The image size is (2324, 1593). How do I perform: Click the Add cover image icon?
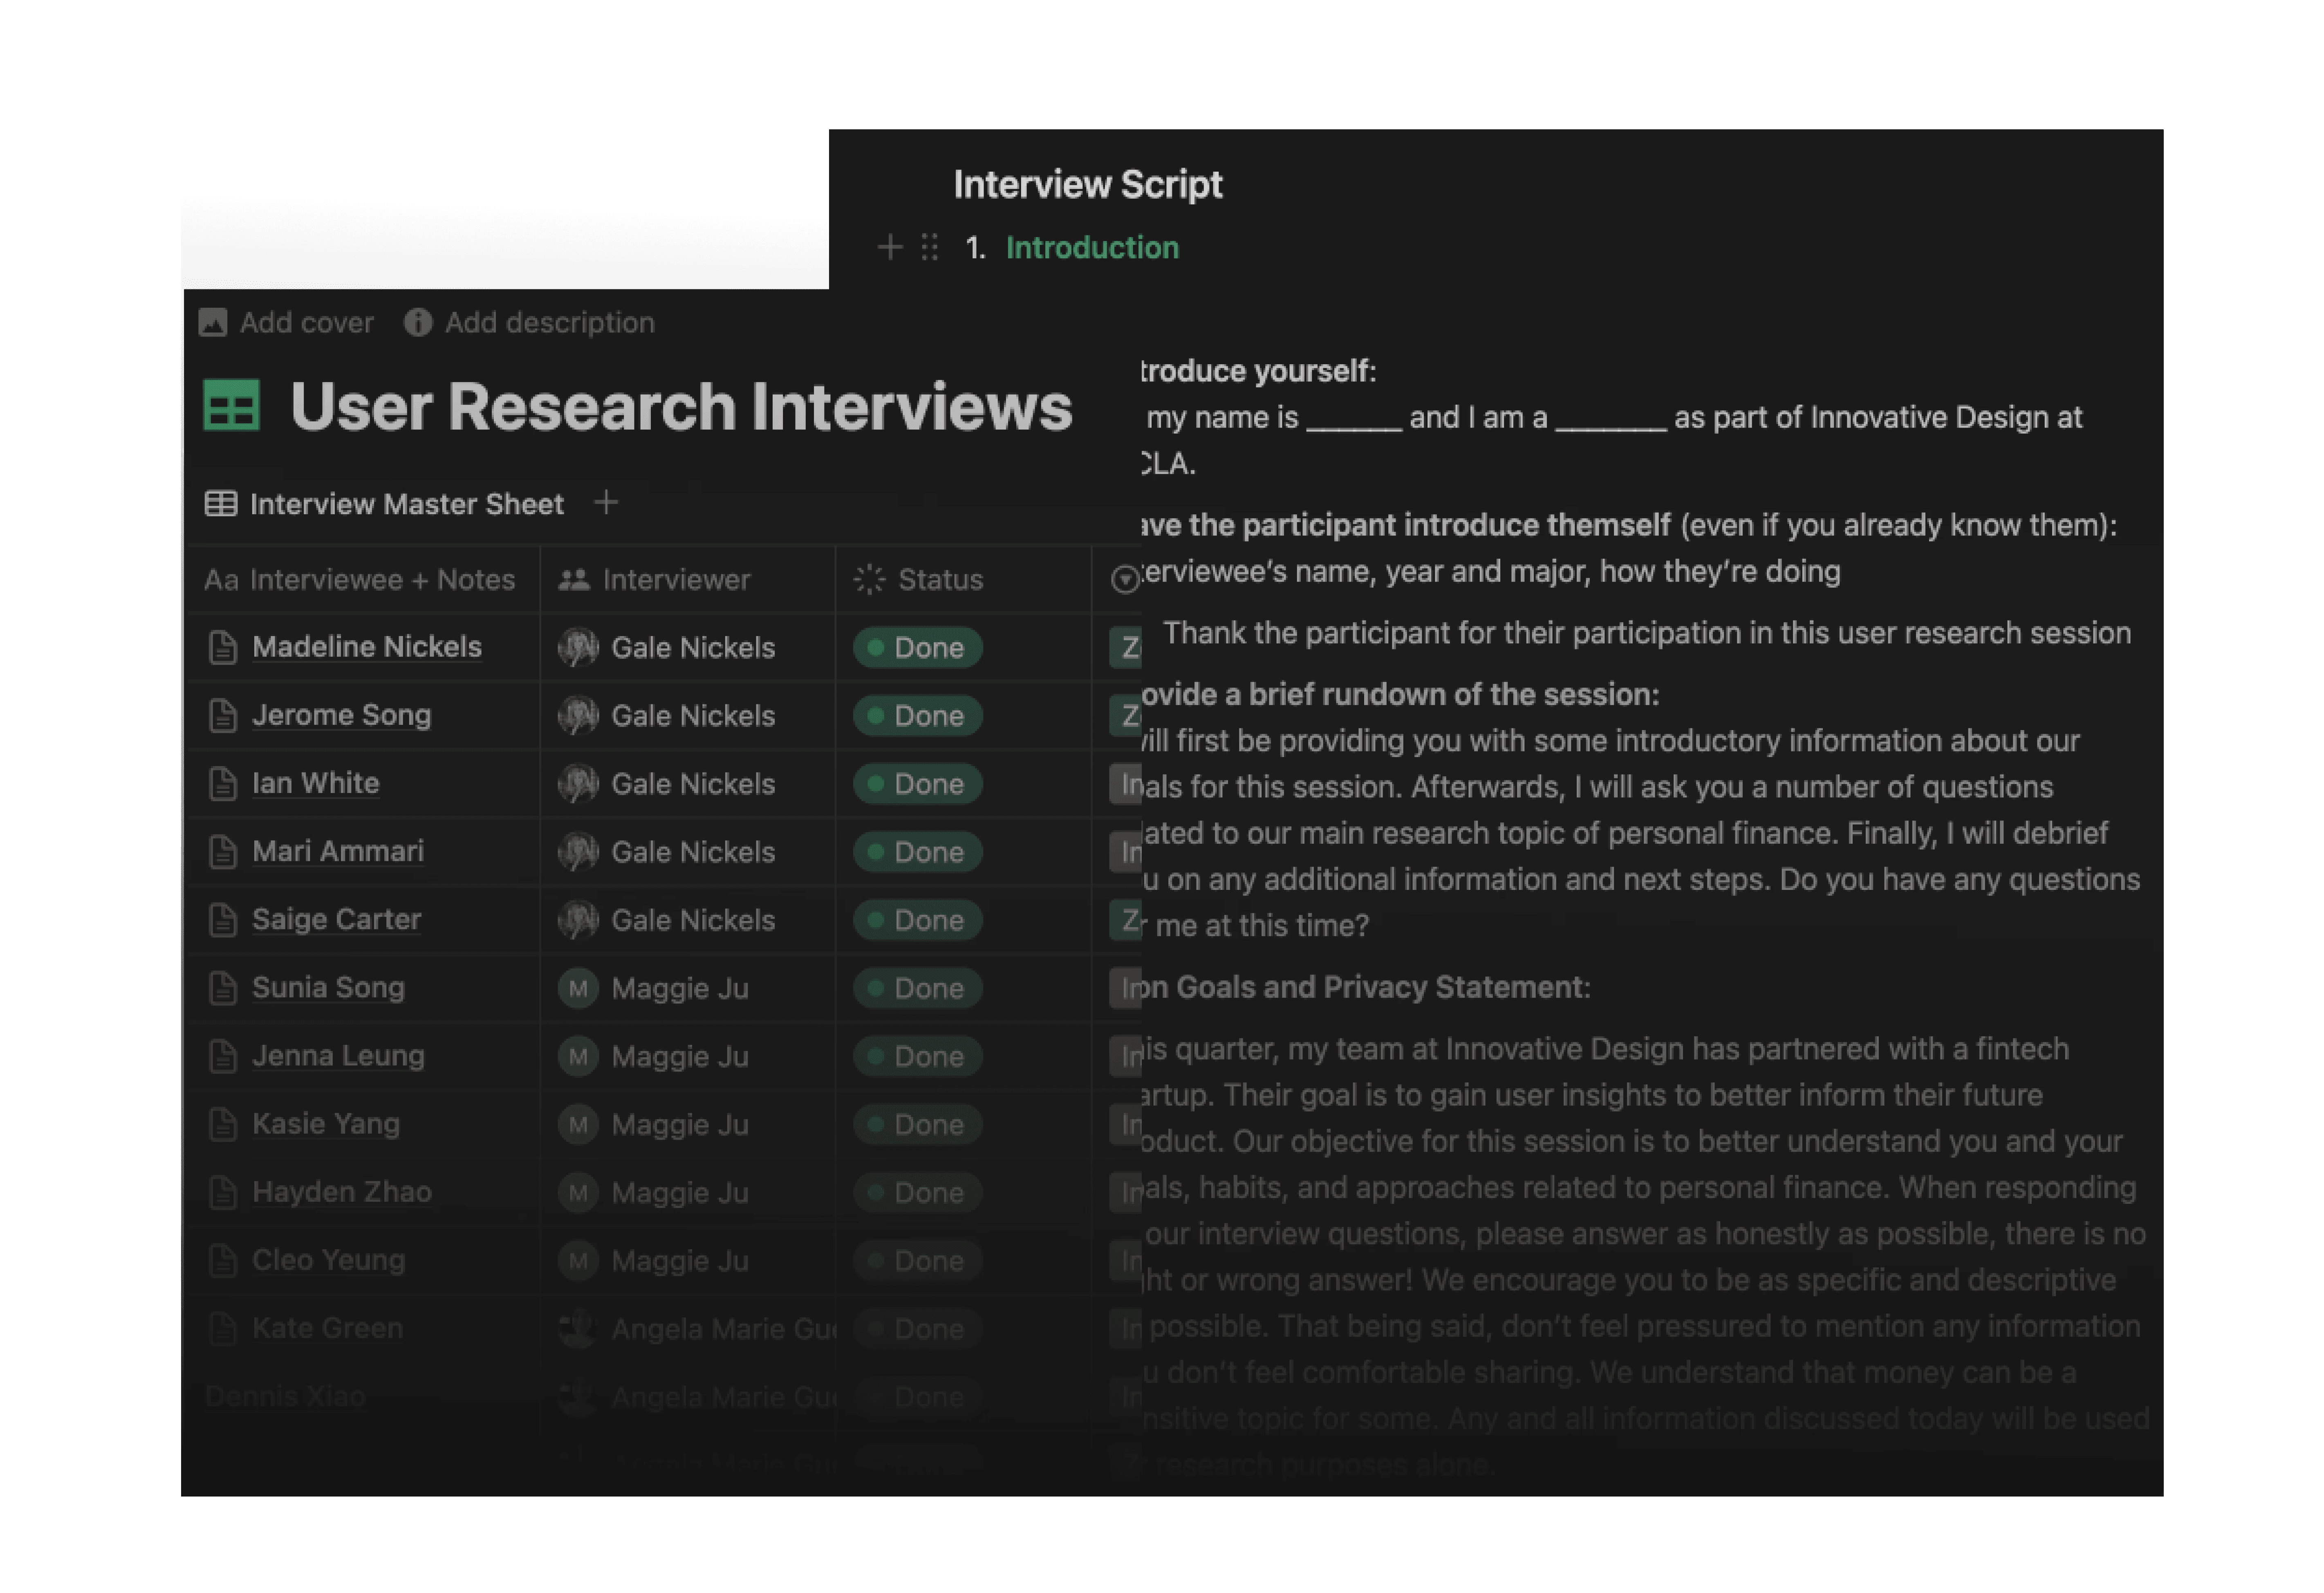[x=213, y=322]
